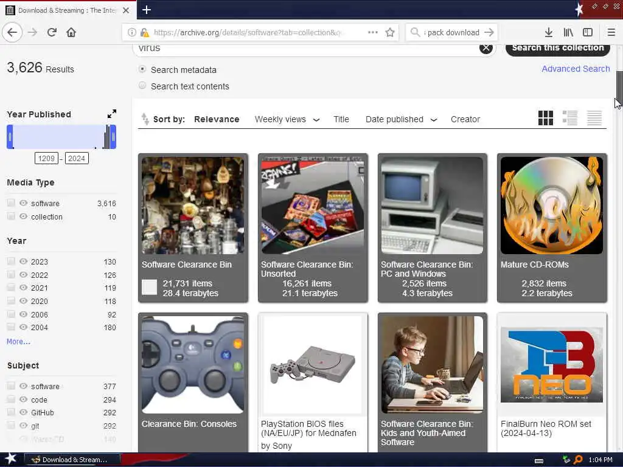Screen dimensions: 623x467
Task: Click the start year field 1209
Action: click(x=46, y=159)
